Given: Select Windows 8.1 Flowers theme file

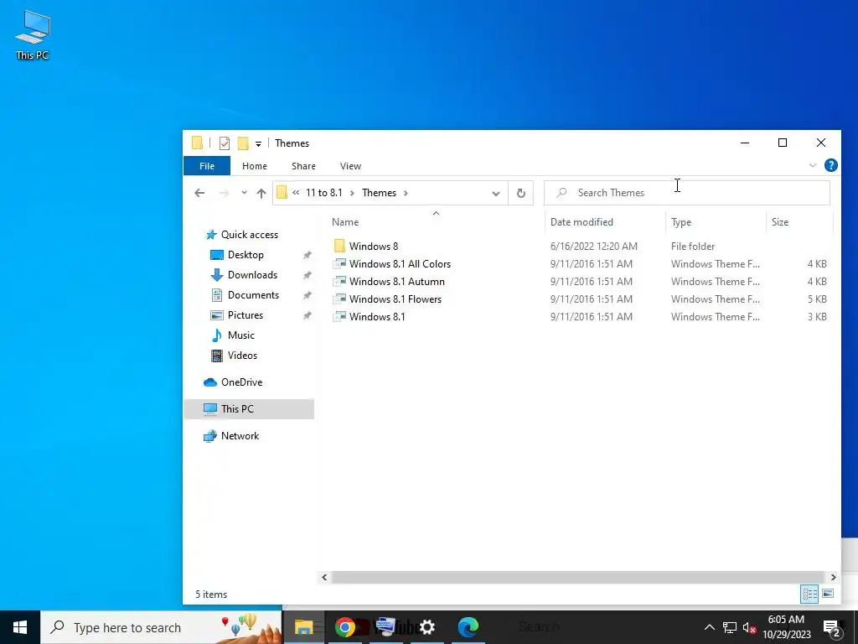Looking at the screenshot, I should (x=387, y=299).
